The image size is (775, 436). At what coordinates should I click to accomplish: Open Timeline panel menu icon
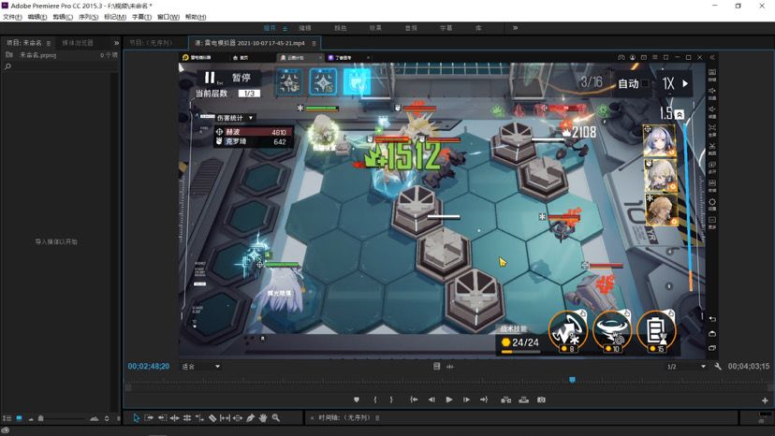pos(377,417)
